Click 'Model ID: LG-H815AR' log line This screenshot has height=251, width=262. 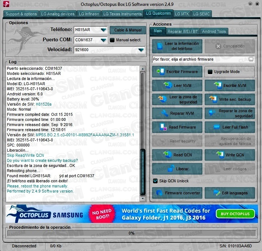coord(26,84)
